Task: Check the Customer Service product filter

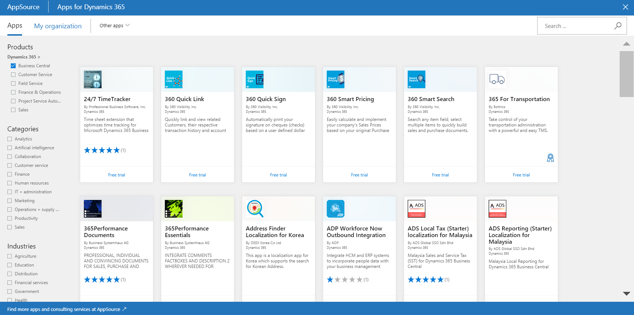Action: [13, 75]
